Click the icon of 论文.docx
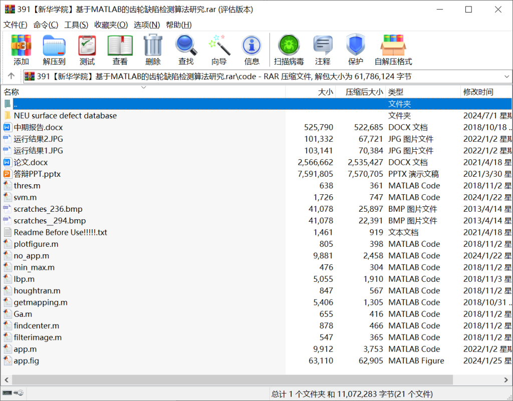513x401 pixels. click(7, 162)
